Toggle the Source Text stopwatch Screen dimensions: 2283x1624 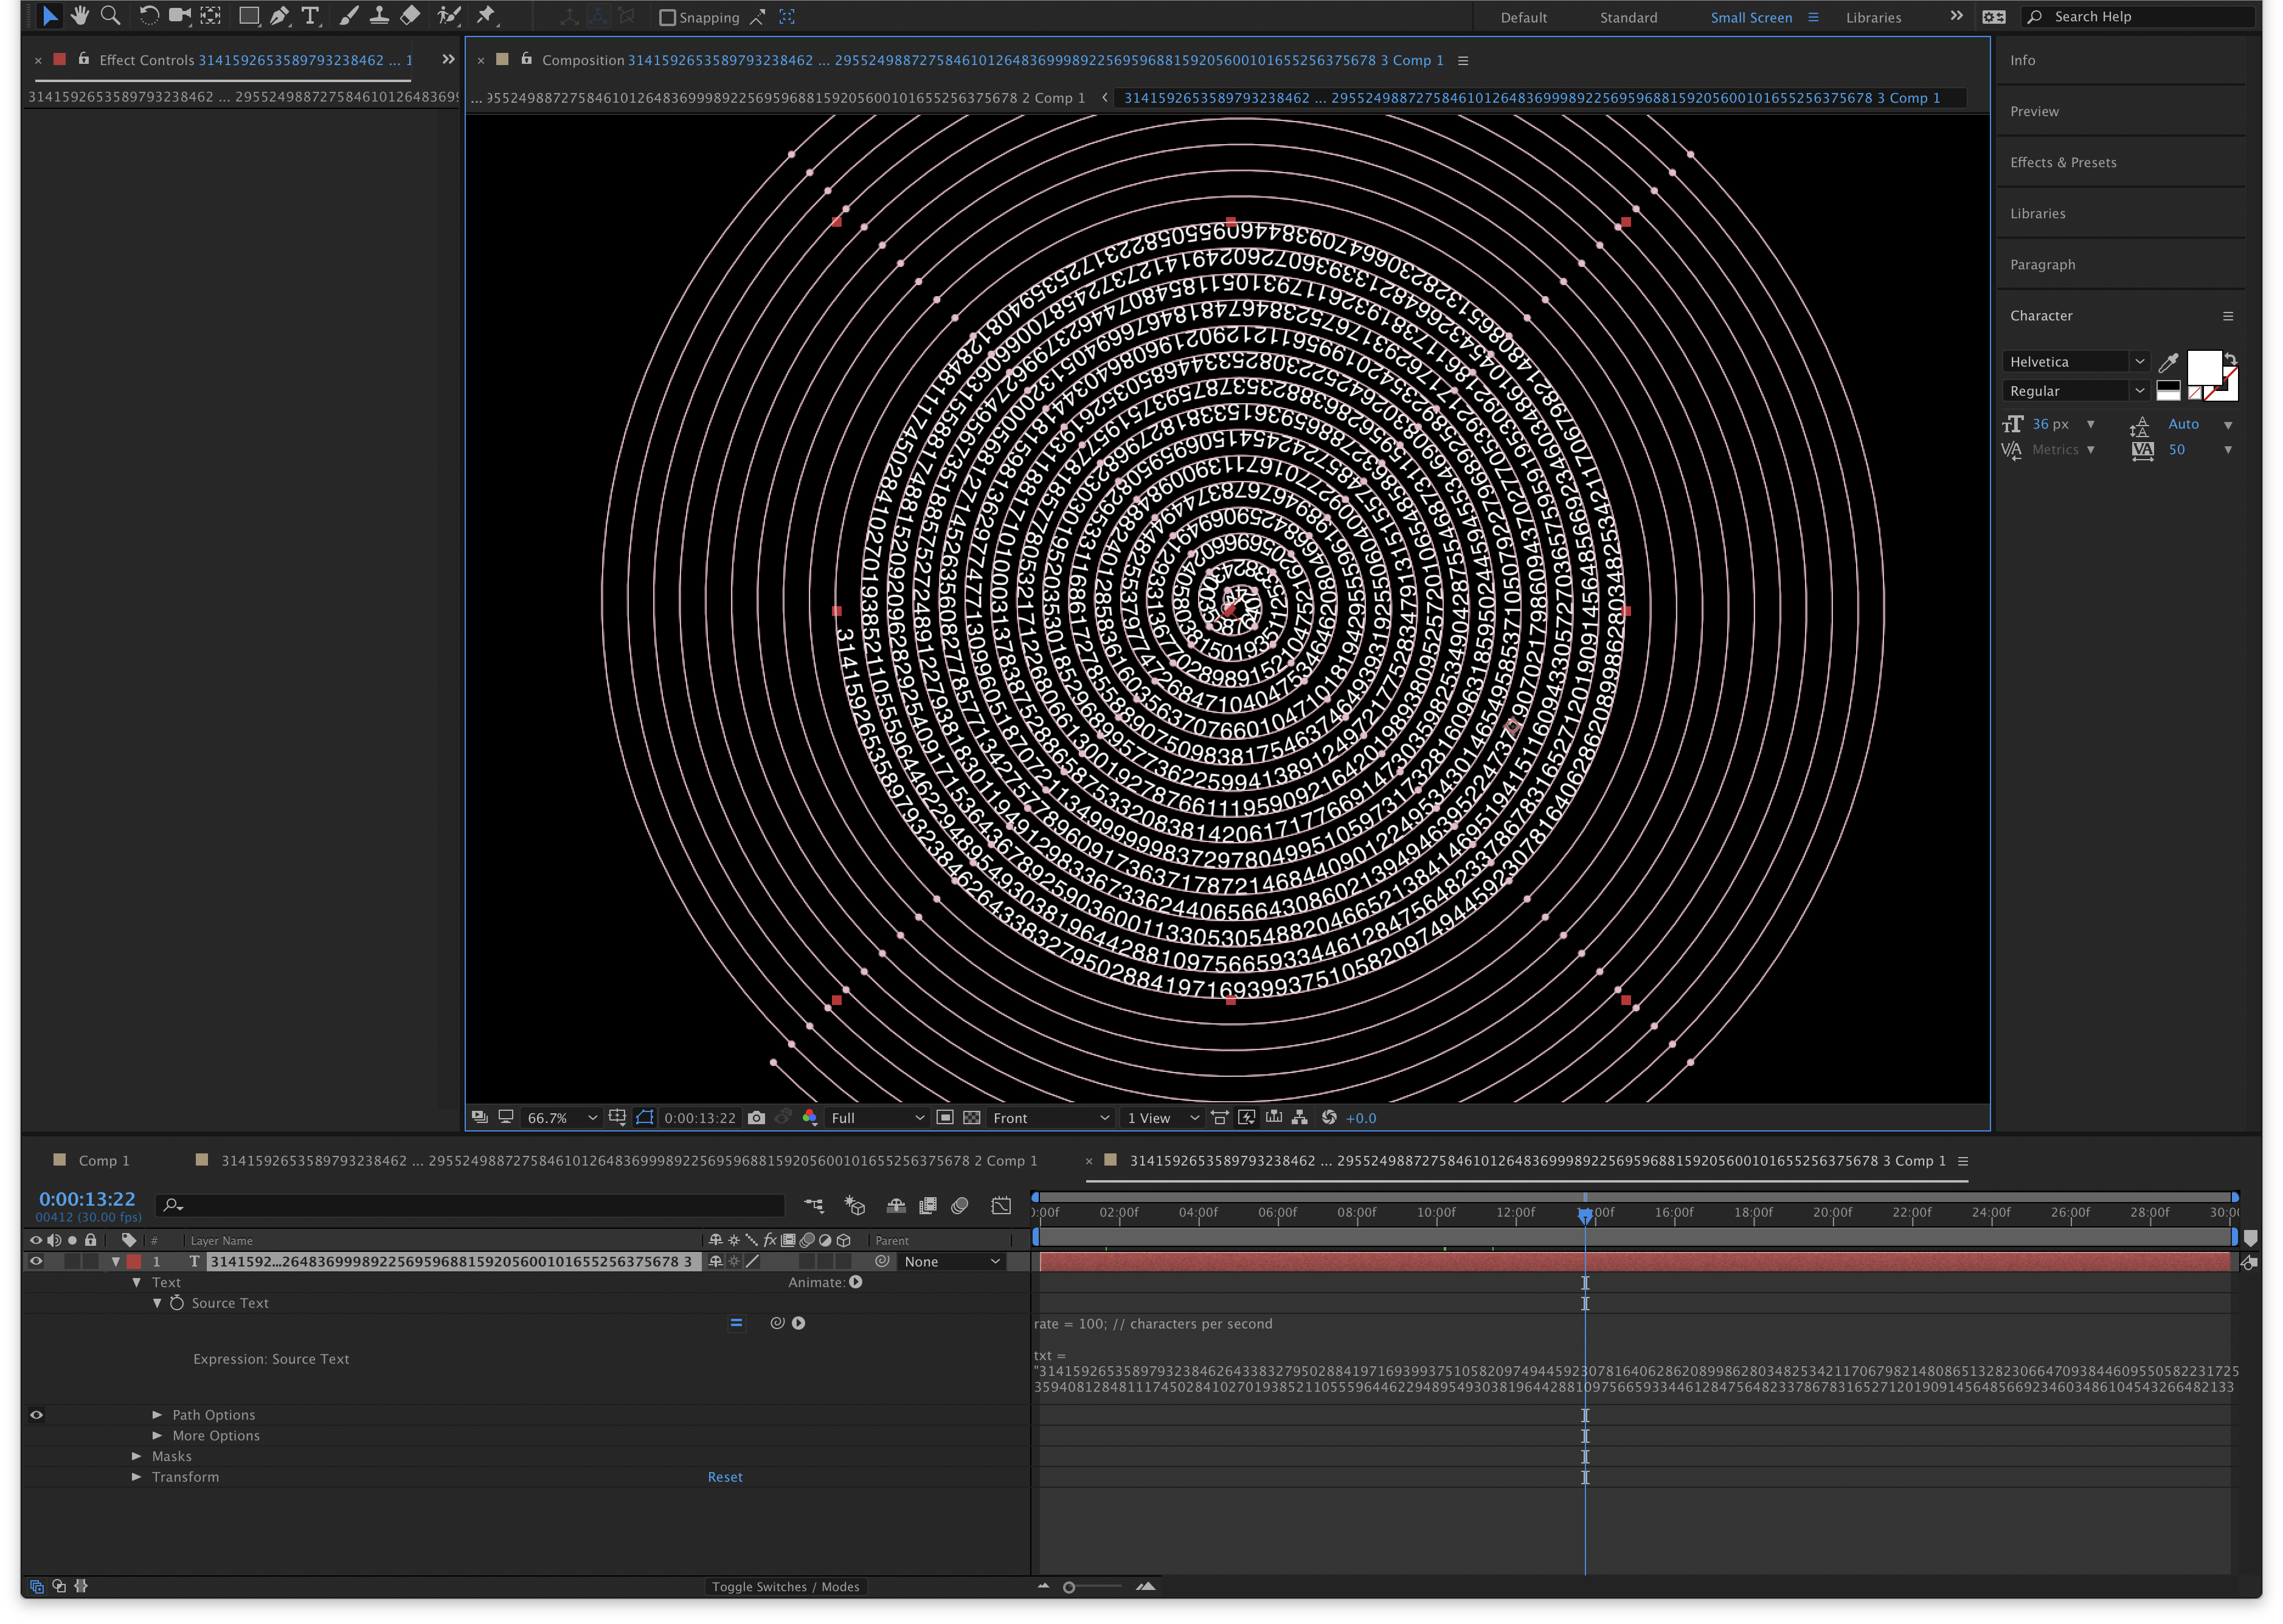177,1303
